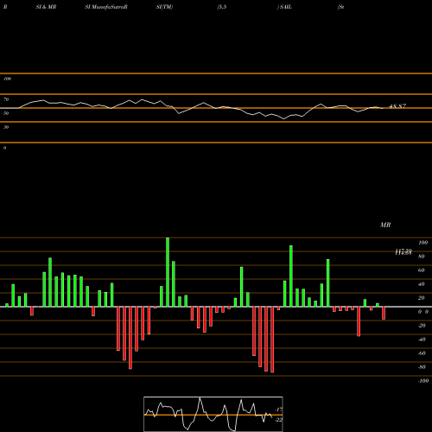Click the MR axis label "40"
Viewport: 432px width, 432px height.
(422, 284)
